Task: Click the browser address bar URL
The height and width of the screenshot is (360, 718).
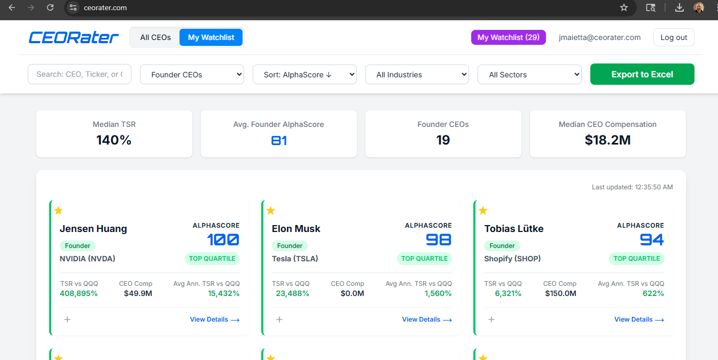Action: (x=105, y=7)
